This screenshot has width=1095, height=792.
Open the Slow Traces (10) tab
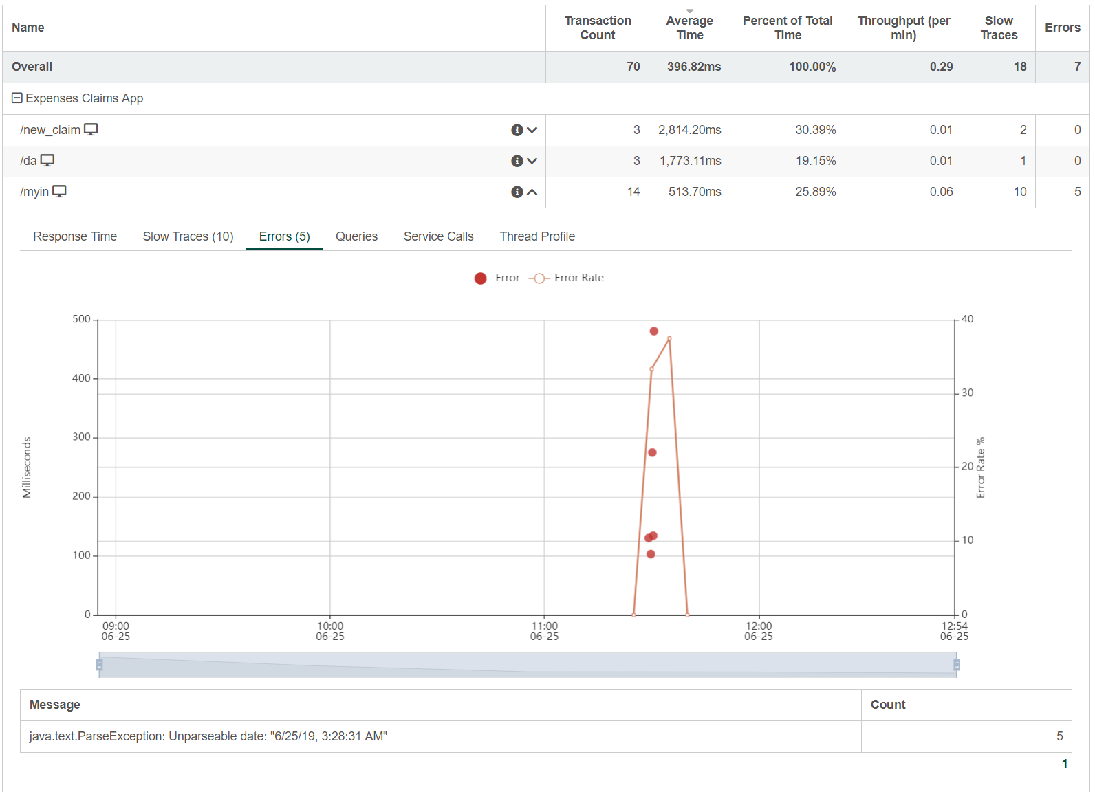(x=188, y=236)
